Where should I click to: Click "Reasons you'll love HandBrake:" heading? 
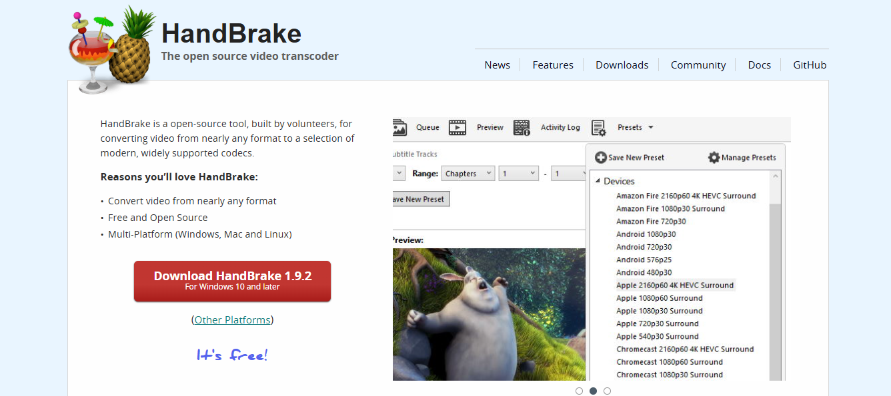tap(179, 177)
